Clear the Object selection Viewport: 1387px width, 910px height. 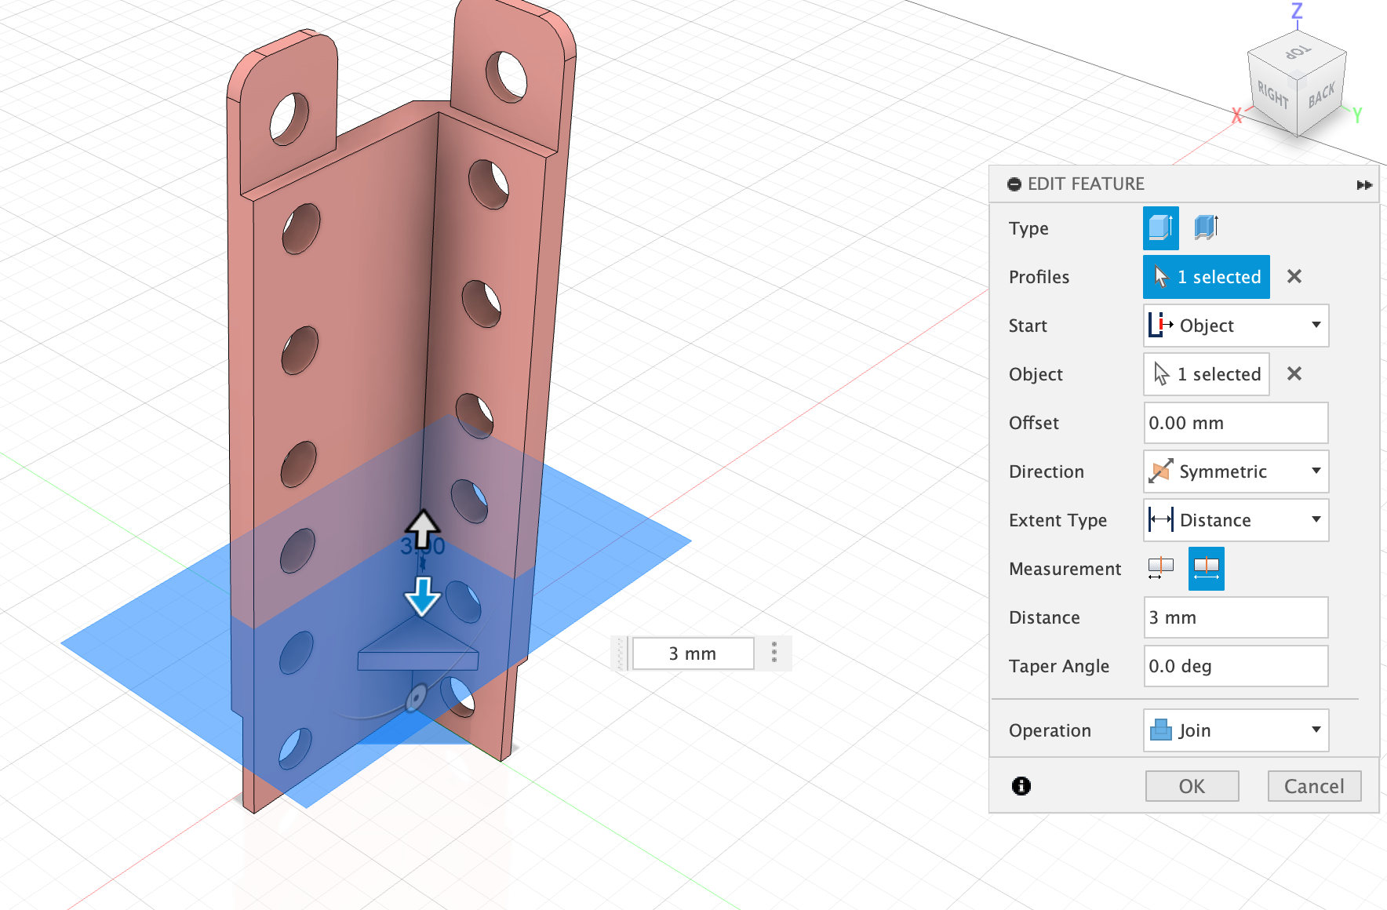click(1294, 373)
